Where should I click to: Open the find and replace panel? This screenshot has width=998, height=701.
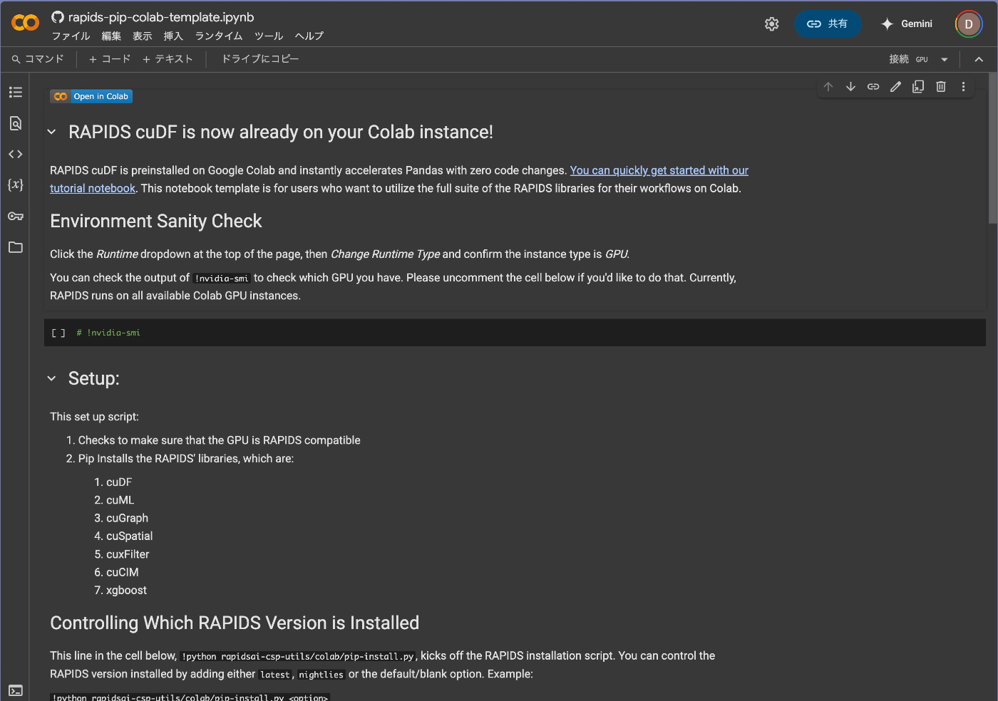16,123
